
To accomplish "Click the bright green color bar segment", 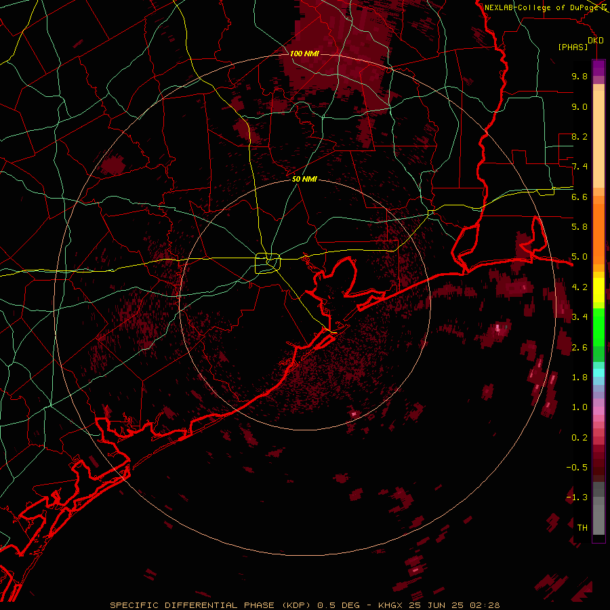I will click(598, 327).
